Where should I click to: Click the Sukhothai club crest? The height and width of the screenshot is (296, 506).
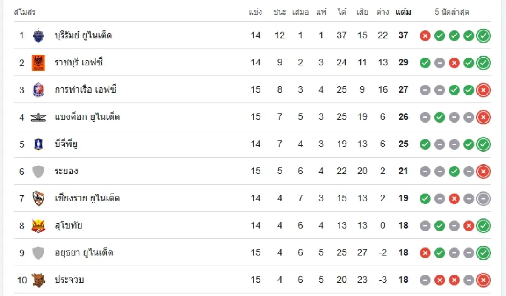coord(38,226)
